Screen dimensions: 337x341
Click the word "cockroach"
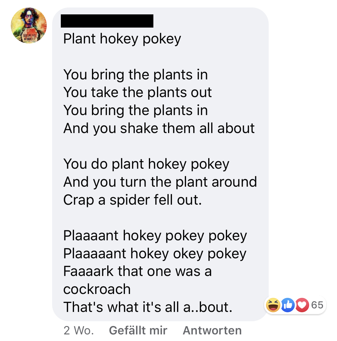point(97,289)
